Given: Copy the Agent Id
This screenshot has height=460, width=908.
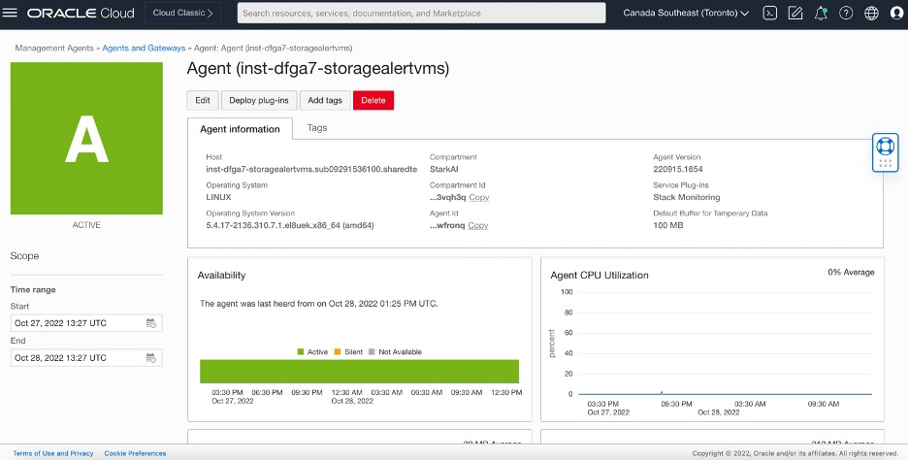Looking at the screenshot, I should click(x=477, y=225).
